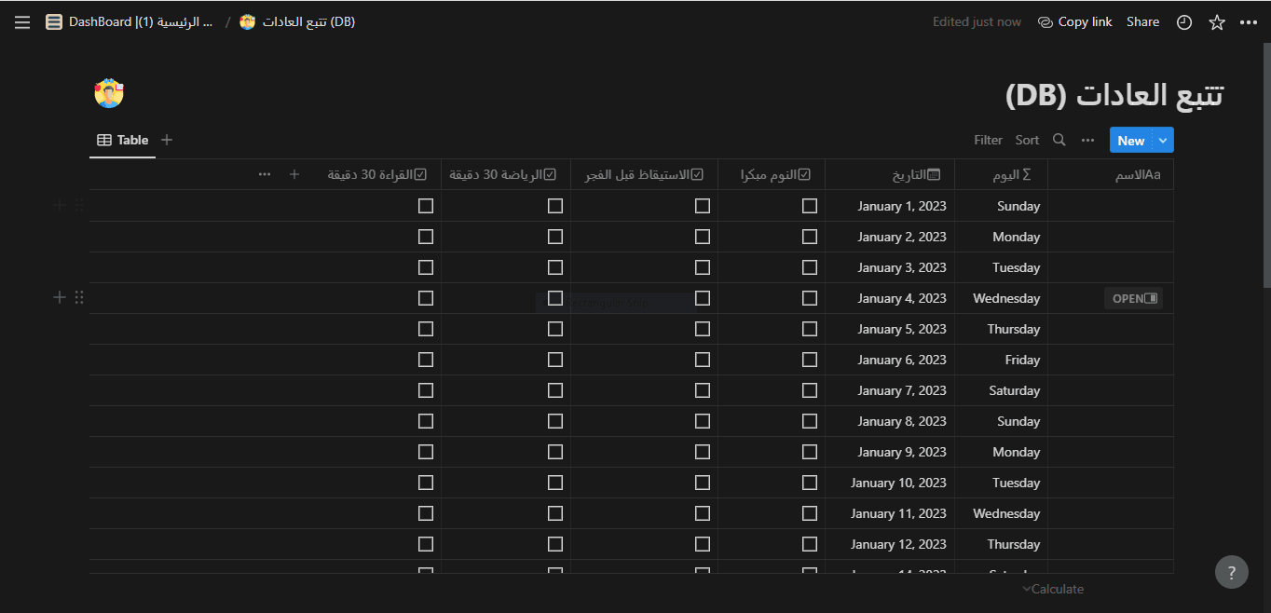Open the DashBoard breadcrumb page

click(x=130, y=21)
